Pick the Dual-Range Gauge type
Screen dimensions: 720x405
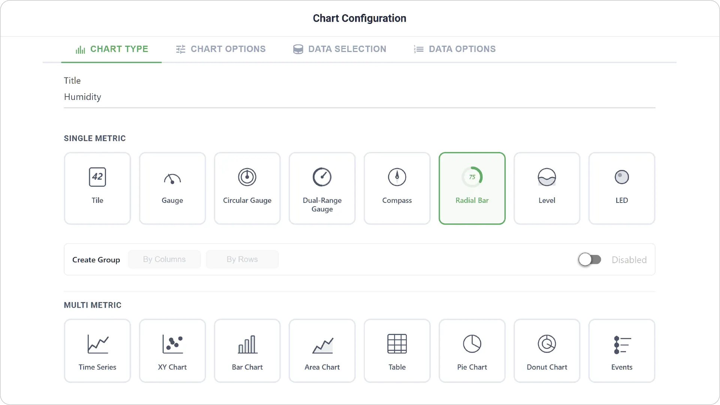point(322,188)
